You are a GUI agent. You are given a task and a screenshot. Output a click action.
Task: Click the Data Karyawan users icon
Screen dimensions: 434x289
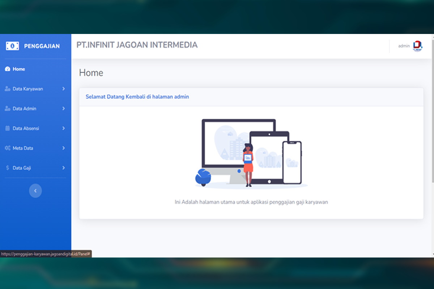[x=7, y=89]
